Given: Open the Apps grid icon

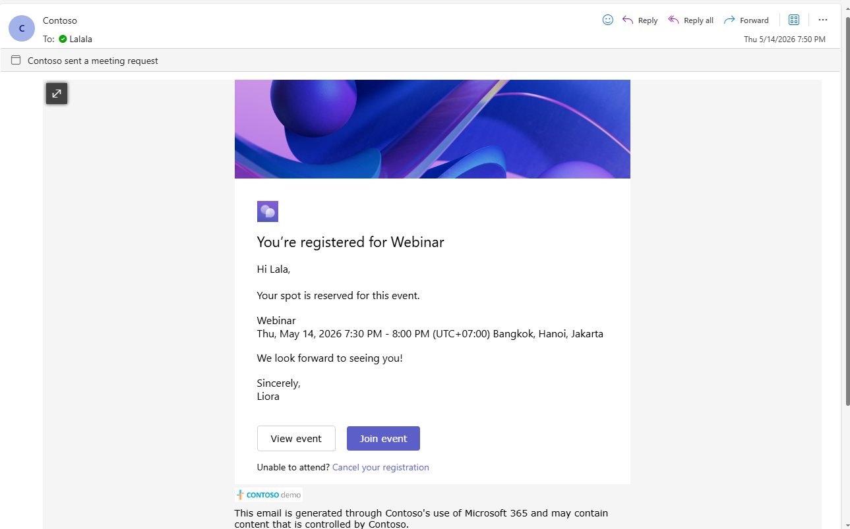Looking at the screenshot, I should point(794,20).
